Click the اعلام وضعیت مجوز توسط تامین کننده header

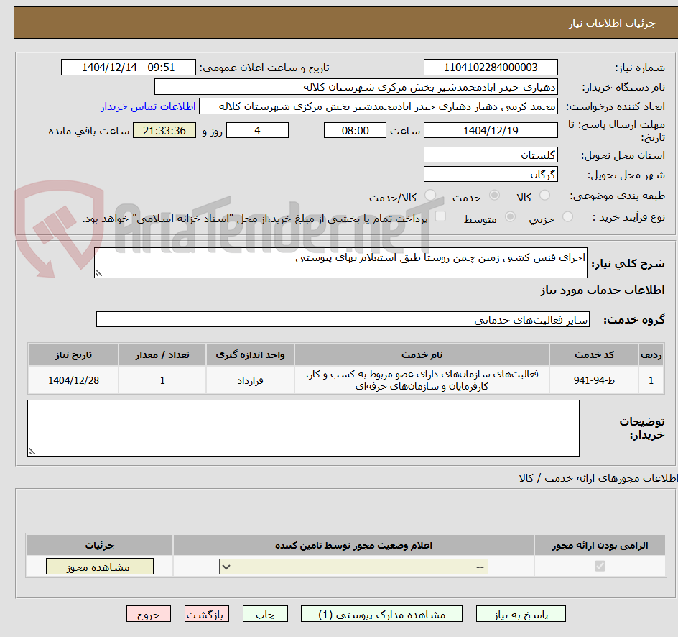(x=353, y=545)
